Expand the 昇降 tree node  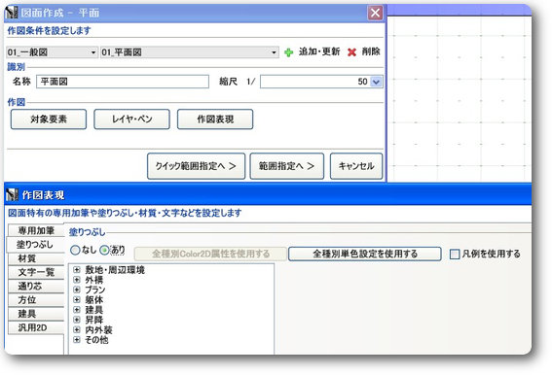[x=77, y=320]
